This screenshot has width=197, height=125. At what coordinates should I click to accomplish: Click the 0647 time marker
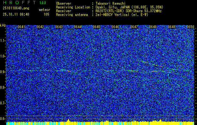point(134,27)
